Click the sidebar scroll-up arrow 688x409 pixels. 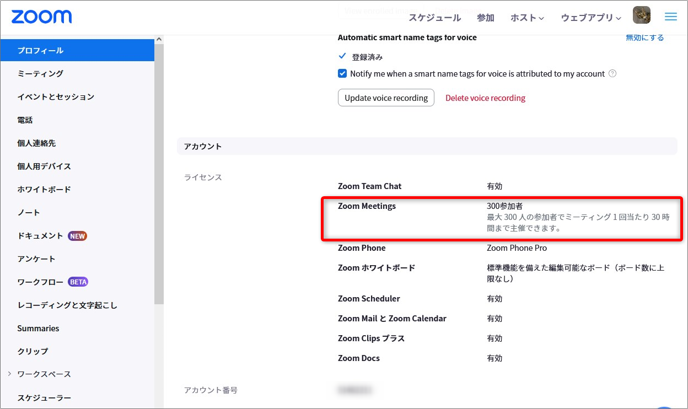[159, 40]
